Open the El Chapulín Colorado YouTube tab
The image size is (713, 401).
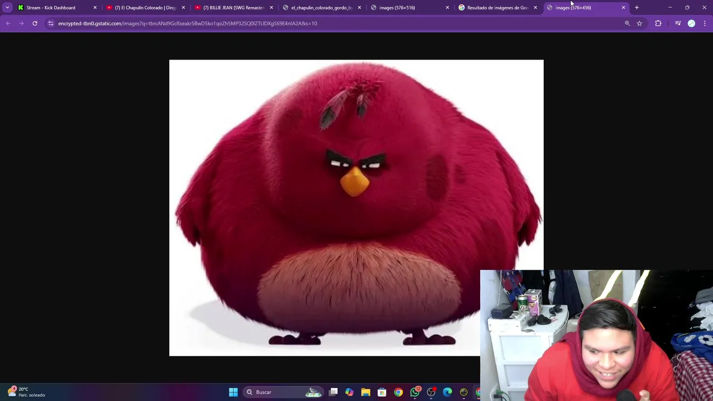tap(145, 8)
